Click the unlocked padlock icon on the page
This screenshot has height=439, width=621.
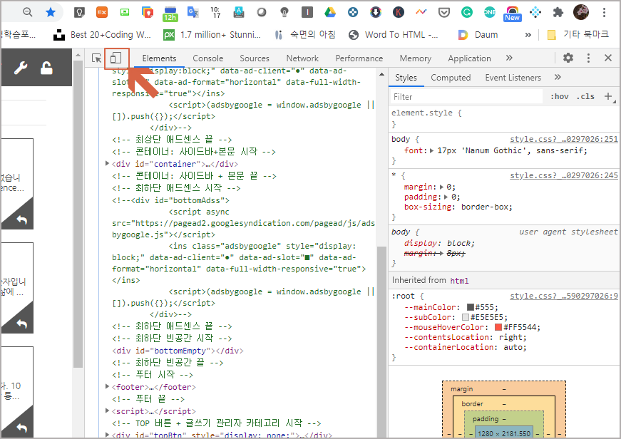pyautogui.click(x=46, y=68)
